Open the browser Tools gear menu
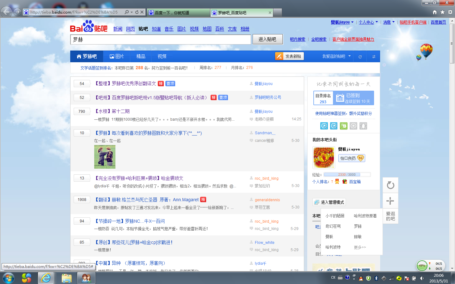Screen dimensions: 455x284 point(450,12)
